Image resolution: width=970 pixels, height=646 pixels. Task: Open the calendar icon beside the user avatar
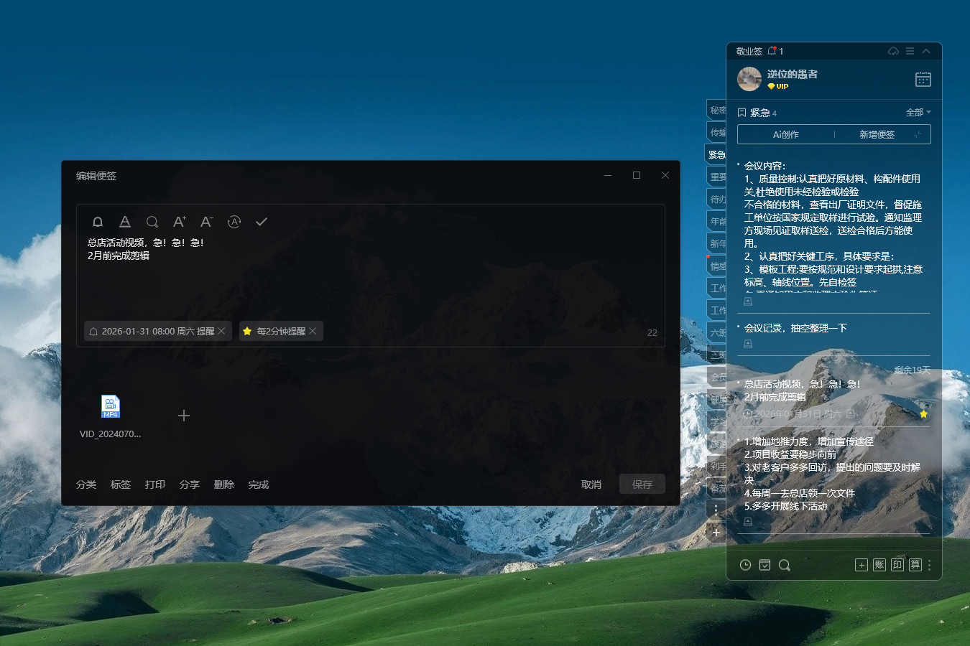coord(923,79)
